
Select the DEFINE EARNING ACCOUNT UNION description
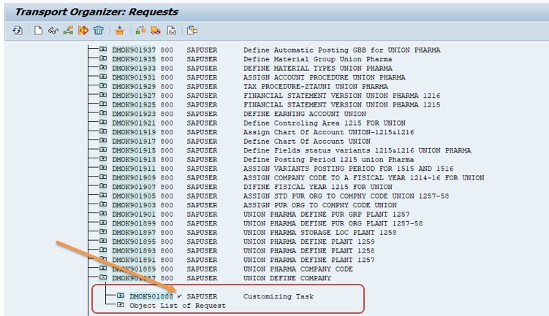[305, 114]
